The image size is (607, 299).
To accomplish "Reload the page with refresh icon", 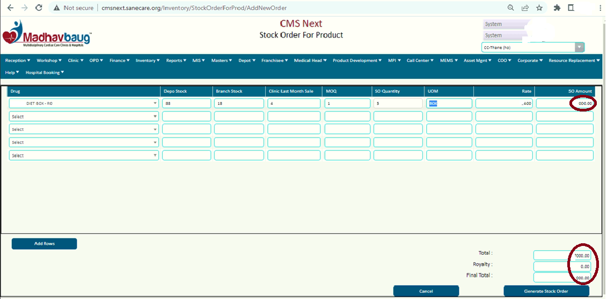I will pyautogui.click(x=39, y=8).
